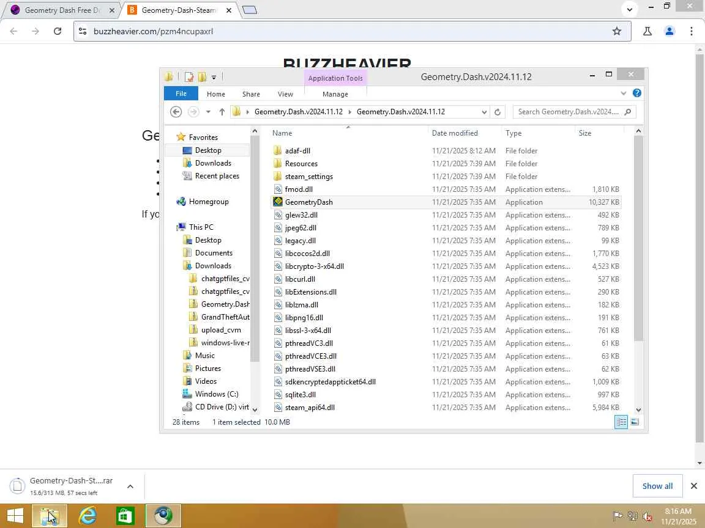Refresh the Explorer folder view
Image resolution: width=705 pixels, height=528 pixels.
(x=498, y=112)
